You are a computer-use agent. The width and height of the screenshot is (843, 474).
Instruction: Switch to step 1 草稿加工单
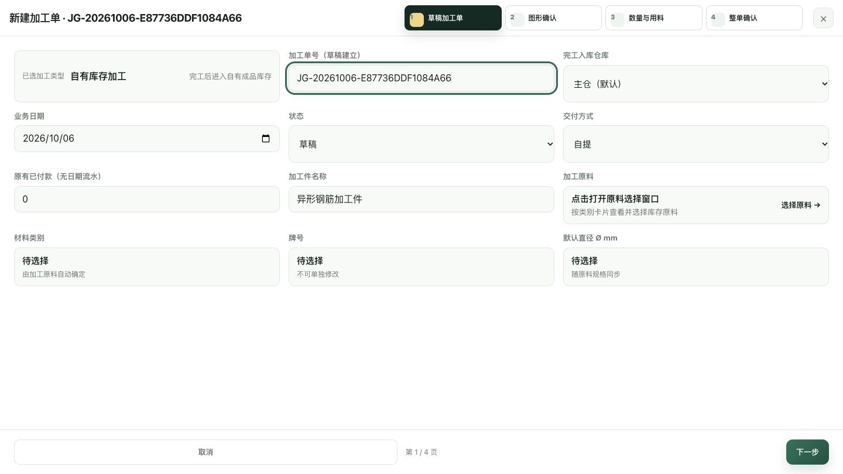(x=453, y=18)
